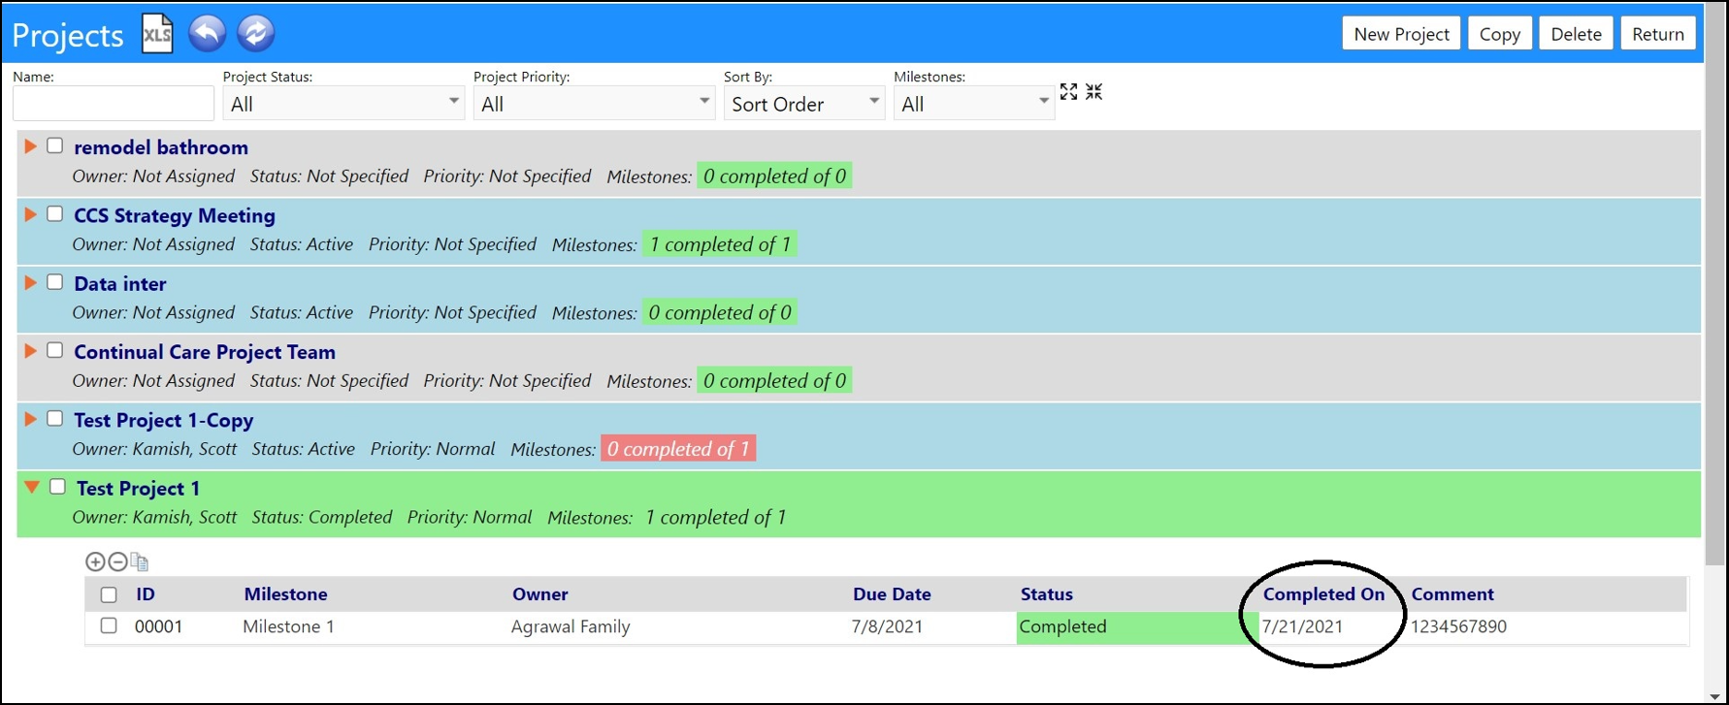
Task: Click the '1 completed of 1' CCS badge
Action: (x=720, y=244)
